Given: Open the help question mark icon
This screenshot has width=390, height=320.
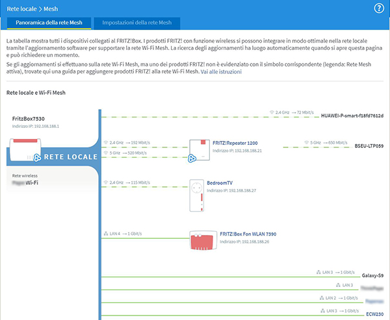Looking at the screenshot, I should (379, 8).
